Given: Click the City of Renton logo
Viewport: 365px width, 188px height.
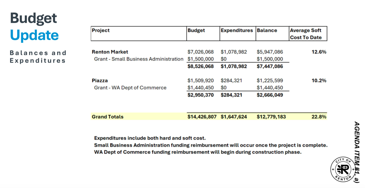Looking at the screenshot, I should tap(343, 170).
